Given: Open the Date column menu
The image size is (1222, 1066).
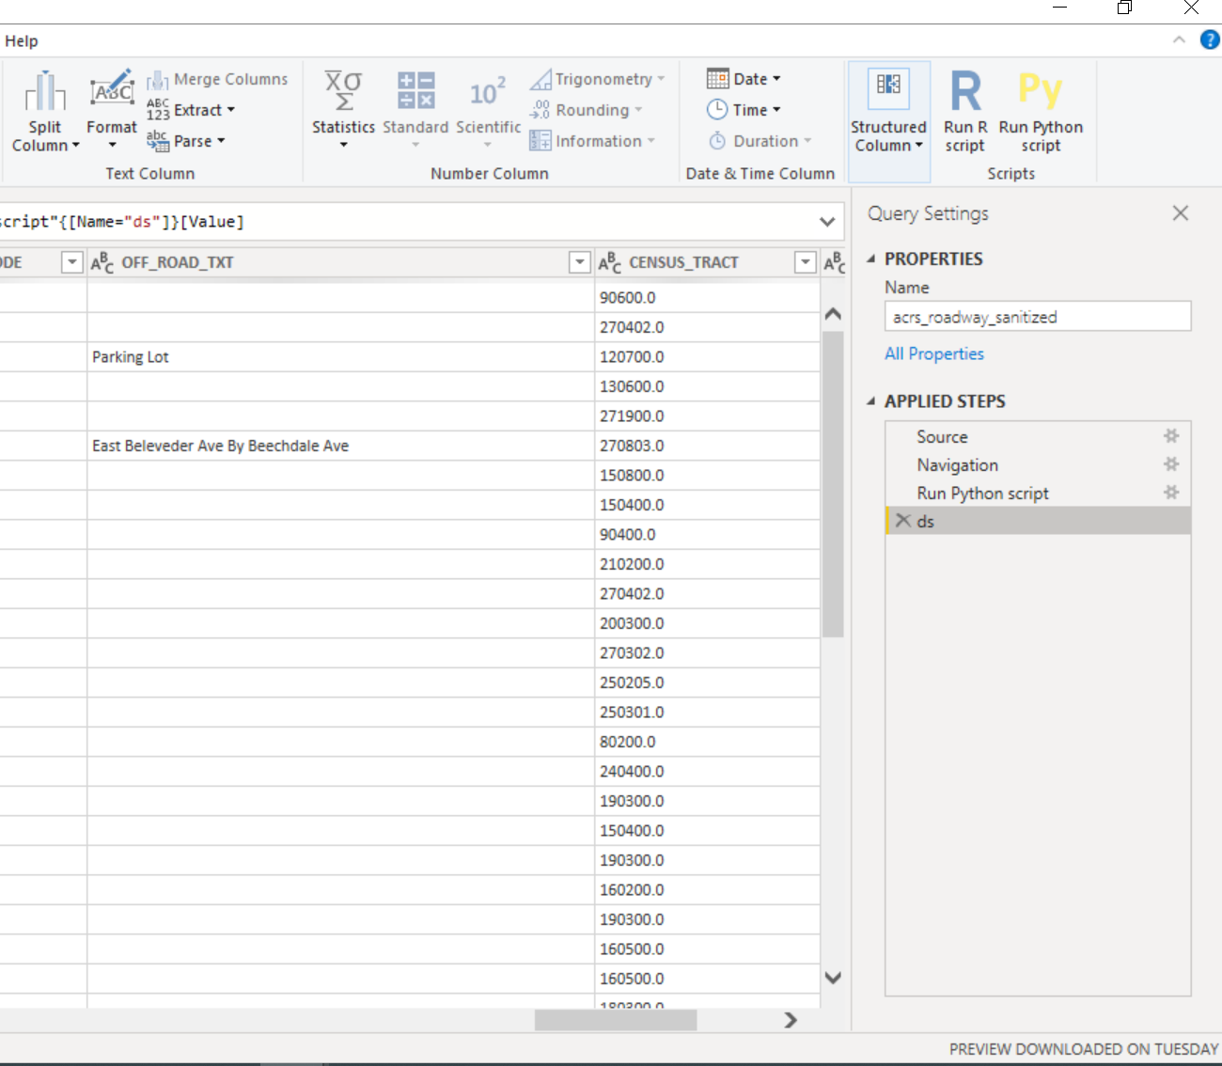Looking at the screenshot, I should pos(744,79).
